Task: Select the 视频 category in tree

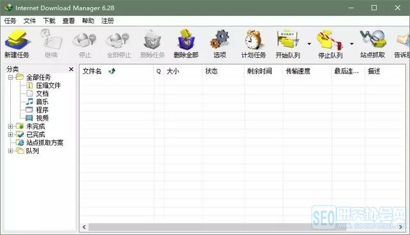Action: coord(42,118)
